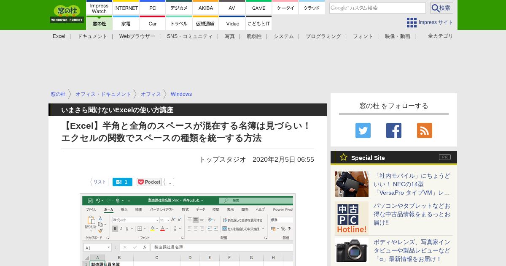Click the オフィス breadcrumb link
Image resolution: width=506 pixels, height=266 pixels.
tap(151, 94)
